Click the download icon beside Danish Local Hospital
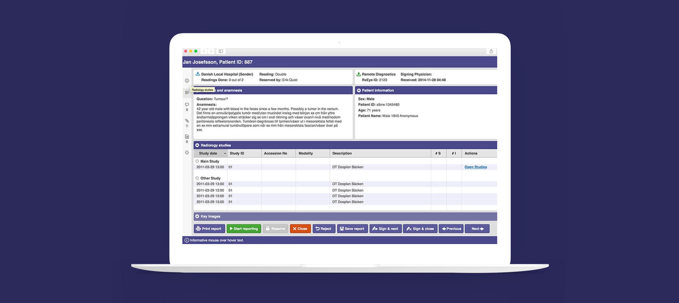679x303 pixels. pos(197,74)
